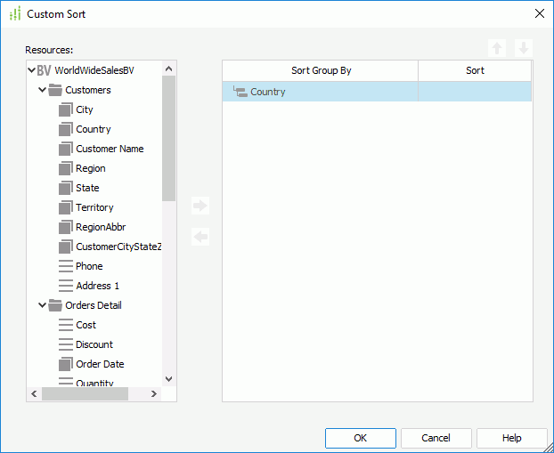Image resolution: width=554 pixels, height=453 pixels.
Task: Click the Orders Detail folder icon
Action: [55, 305]
